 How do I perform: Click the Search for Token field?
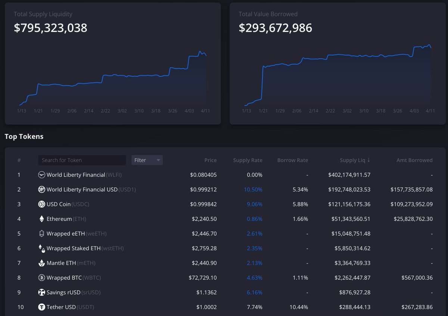[82, 160]
